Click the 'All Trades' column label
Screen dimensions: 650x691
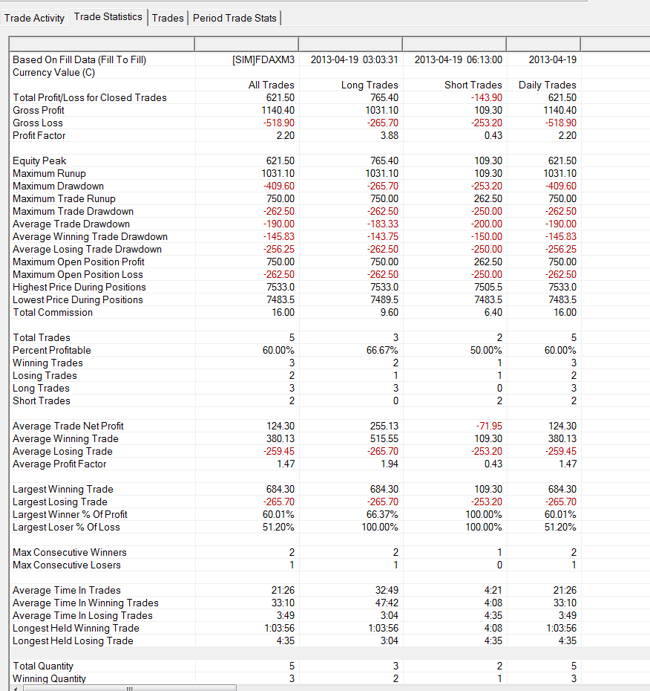pyautogui.click(x=271, y=85)
